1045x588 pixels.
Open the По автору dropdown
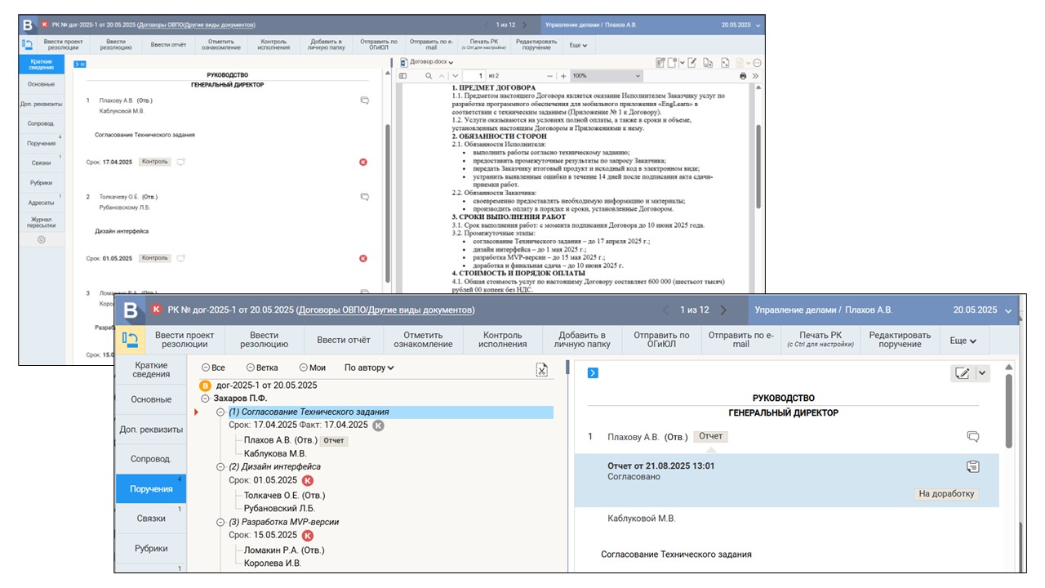(369, 367)
